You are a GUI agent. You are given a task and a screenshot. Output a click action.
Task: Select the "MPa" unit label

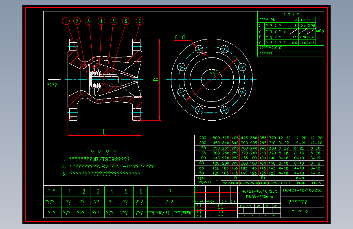point(320,31)
